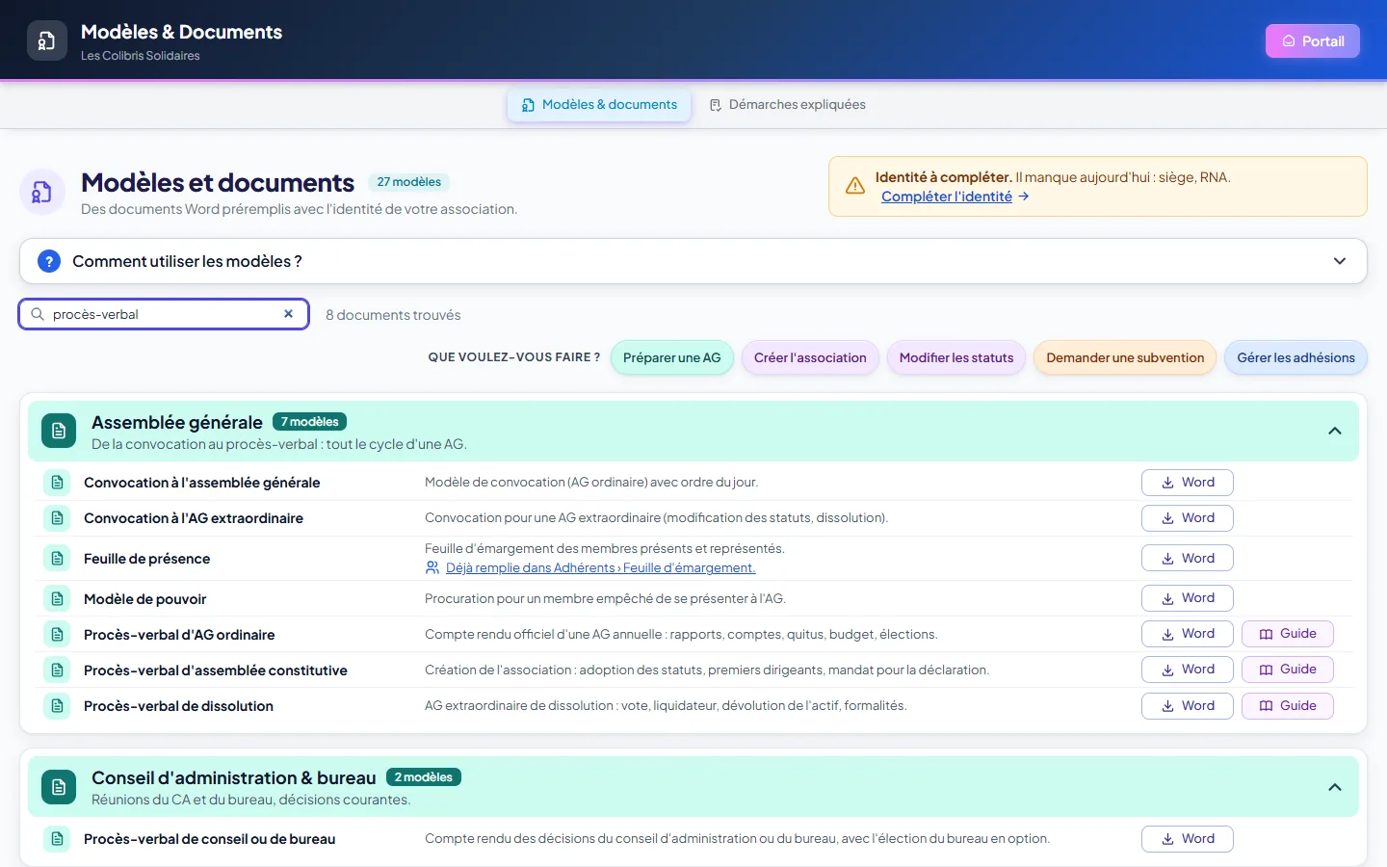
Task: Click the 27 modèles badge
Action: pos(409,182)
